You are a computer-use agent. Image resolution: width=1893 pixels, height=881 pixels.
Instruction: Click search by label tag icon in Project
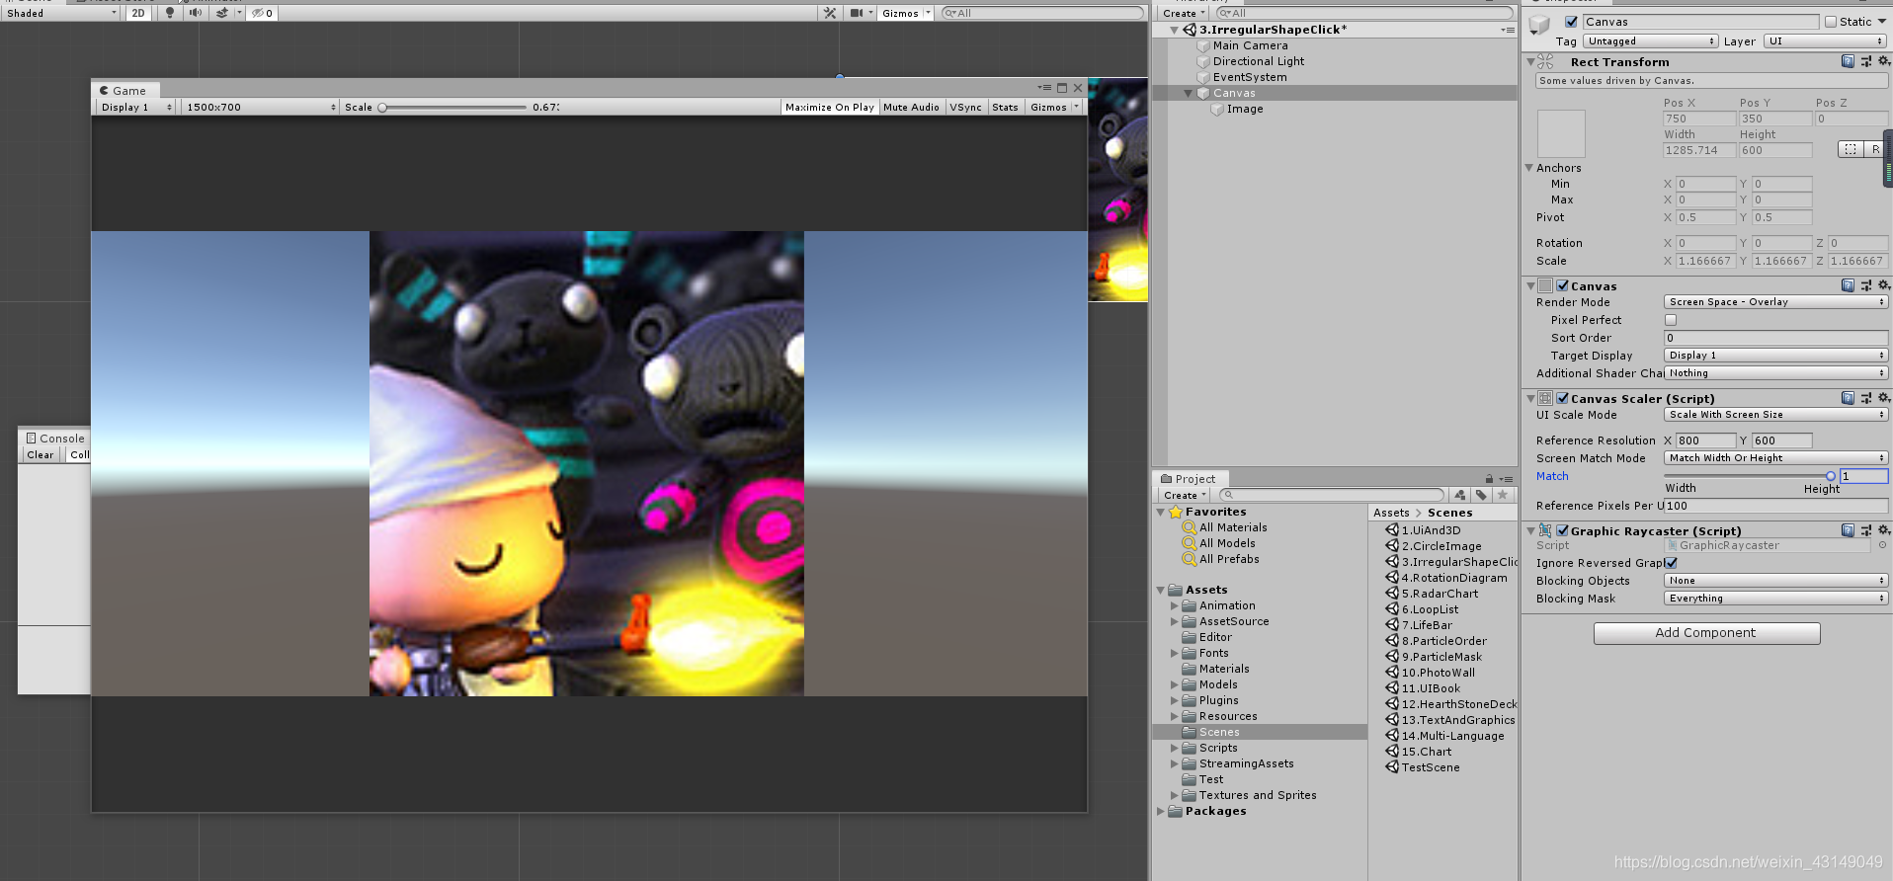1481,495
